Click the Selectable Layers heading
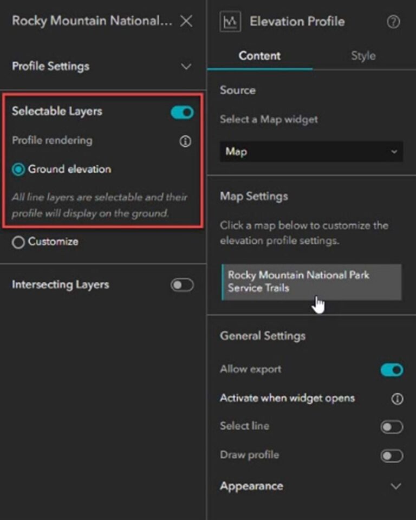 [57, 112]
